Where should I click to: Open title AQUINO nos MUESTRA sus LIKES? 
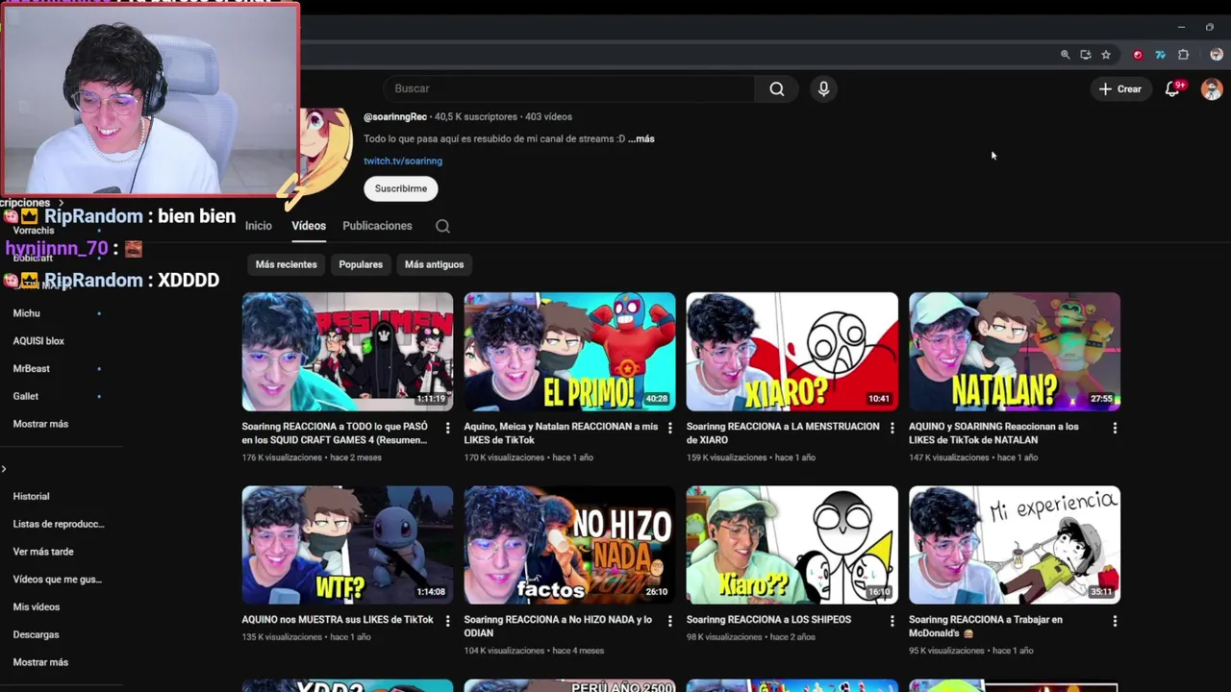(x=338, y=620)
